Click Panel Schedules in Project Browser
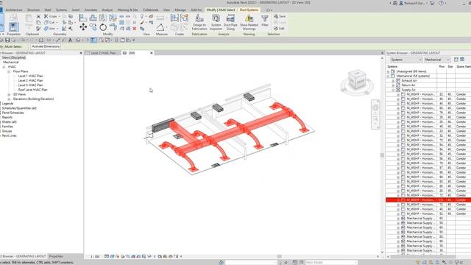This screenshot has width=471, height=265. 13,113
